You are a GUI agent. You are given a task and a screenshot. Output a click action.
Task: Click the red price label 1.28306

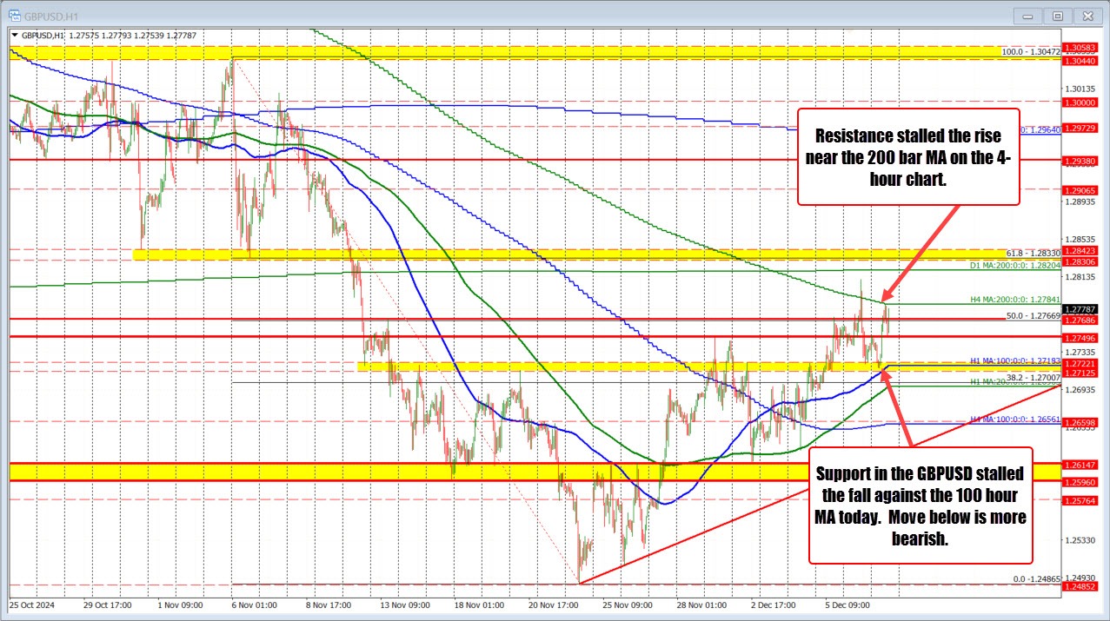[x=1081, y=261]
